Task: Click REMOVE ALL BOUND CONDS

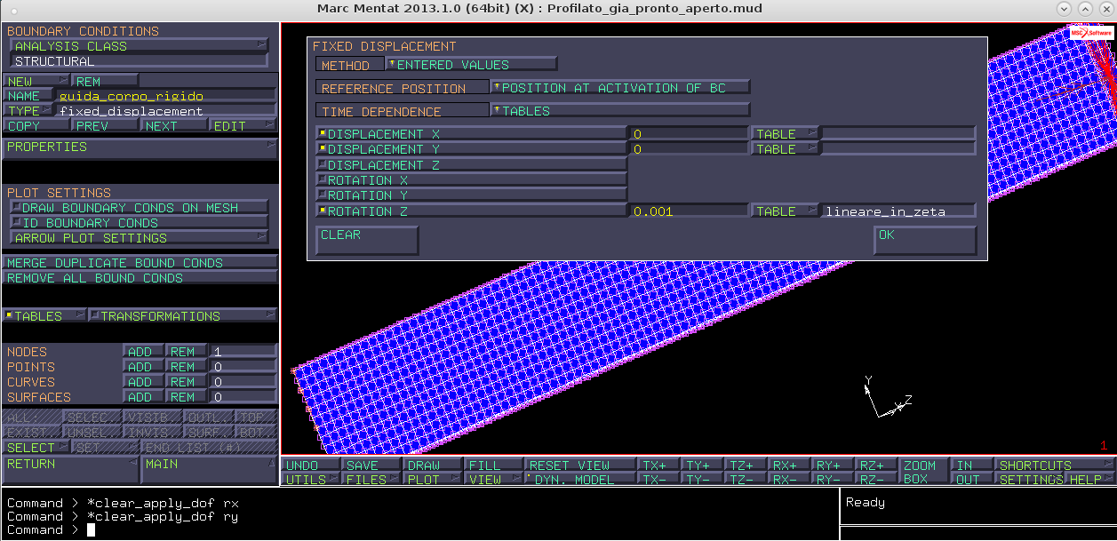Action: coord(140,278)
